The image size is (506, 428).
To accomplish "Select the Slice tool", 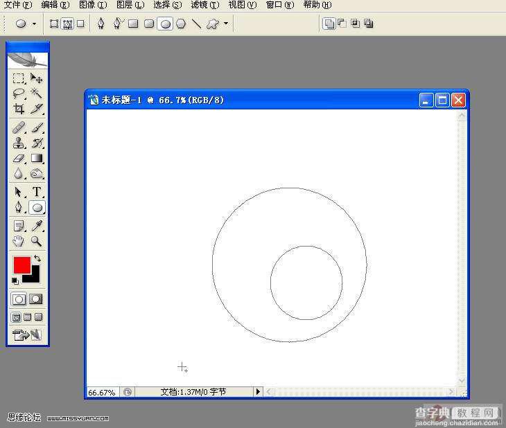I will click(x=36, y=109).
